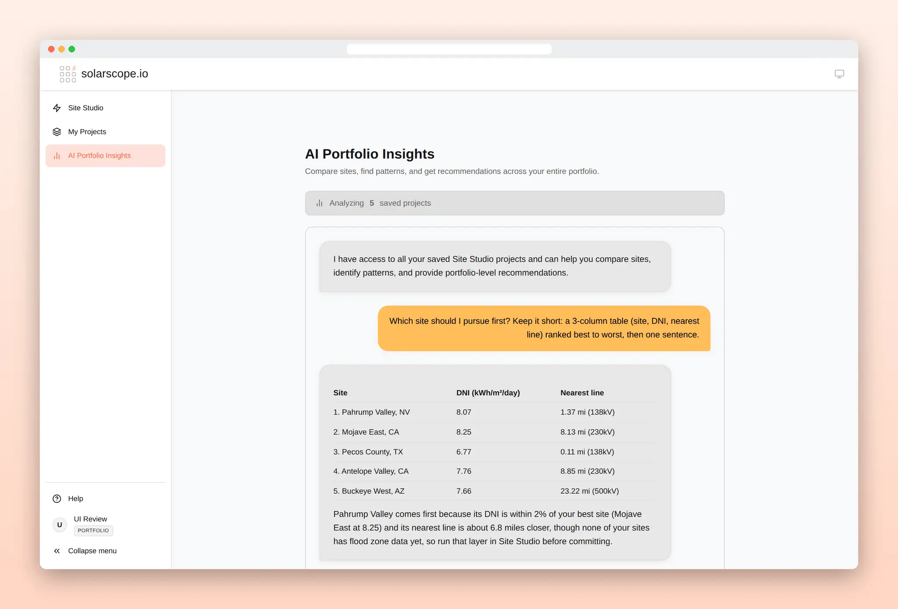Click the Nearest line column header
Screen dimensions: 898x609
(582, 393)
